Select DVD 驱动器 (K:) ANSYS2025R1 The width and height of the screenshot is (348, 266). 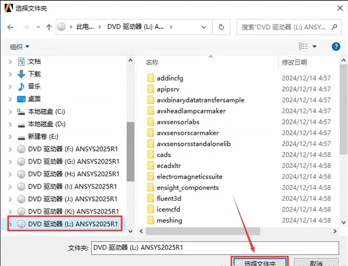[73, 212]
